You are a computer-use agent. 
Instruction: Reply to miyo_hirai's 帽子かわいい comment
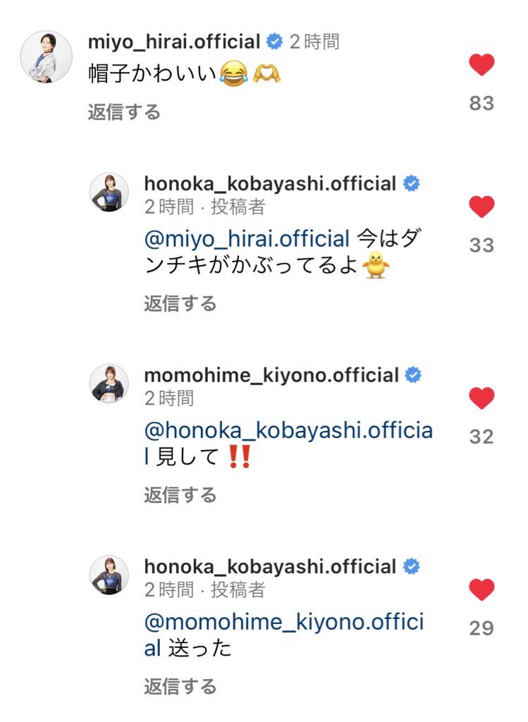click(124, 112)
